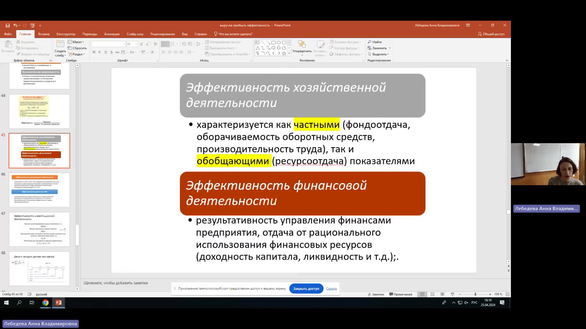Select the rectangle shape in shapes gallery
Screen dimensions: 586x329
click(x=273, y=43)
